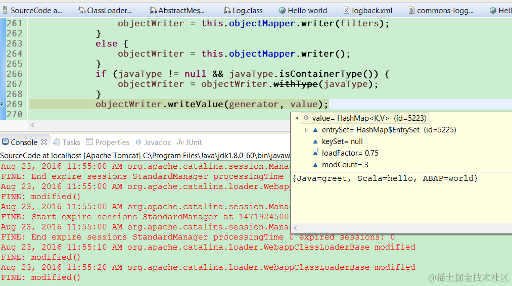
Task: Click the triangle field icon beside keySet
Action: click(x=315, y=141)
